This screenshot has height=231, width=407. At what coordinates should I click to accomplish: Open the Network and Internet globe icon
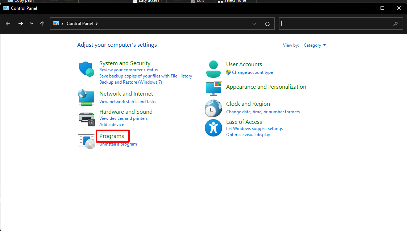coord(86,97)
